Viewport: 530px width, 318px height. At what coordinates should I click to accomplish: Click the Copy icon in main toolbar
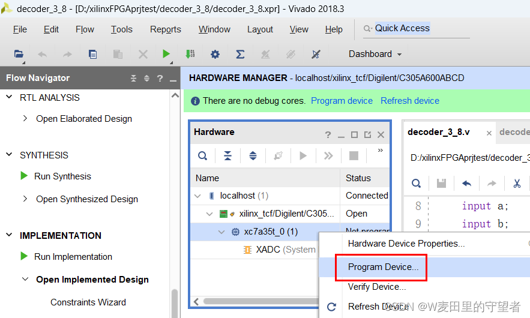click(x=92, y=54)
